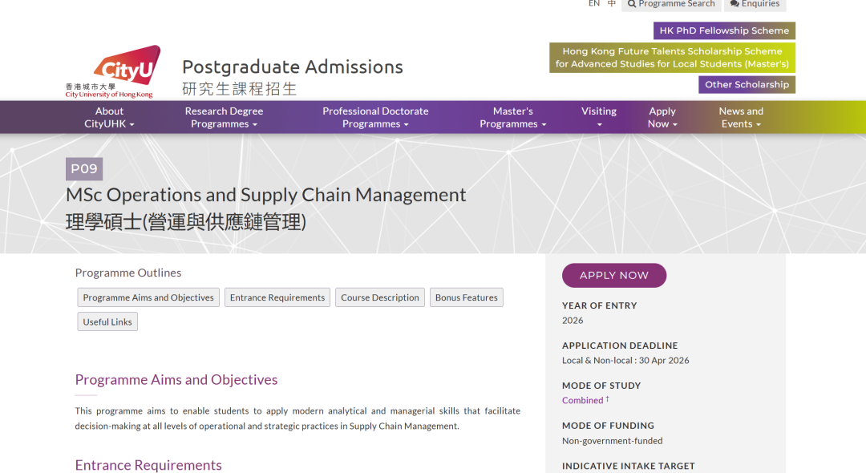Switch language to EN

point(593,4)
